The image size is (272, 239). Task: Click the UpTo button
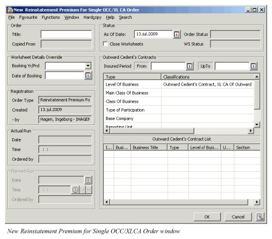point(205,66)
